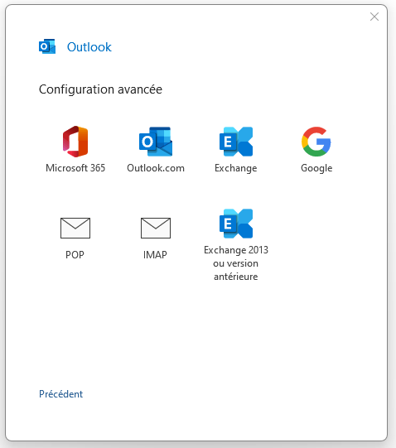Select the IMAP envelope icon

click(156, 228)
